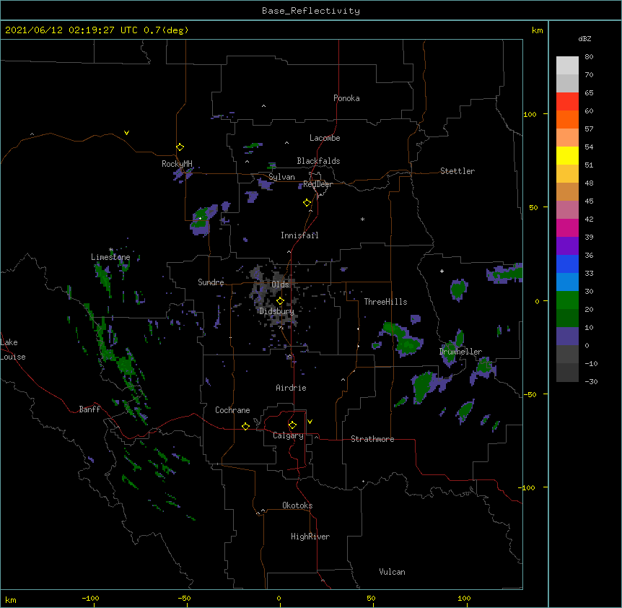
Task: Click the yellow diamond marker near Olds
Action: [280, 300]
